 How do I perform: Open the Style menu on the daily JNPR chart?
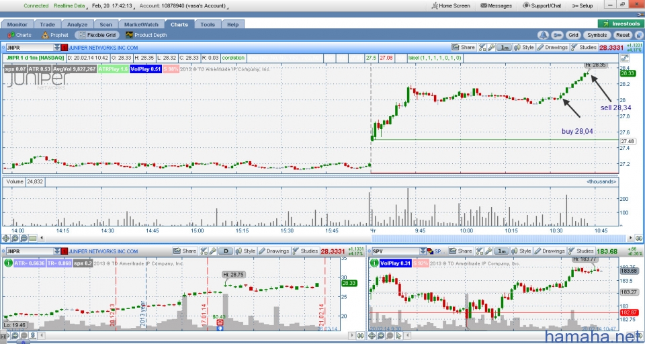246,251
